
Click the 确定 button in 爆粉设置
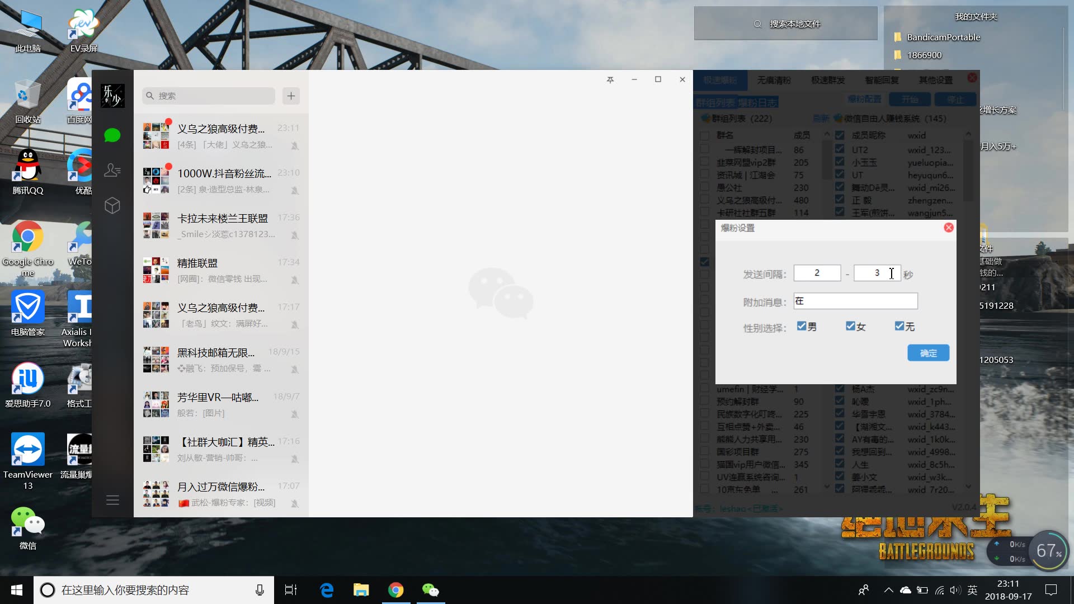[929, 353]
